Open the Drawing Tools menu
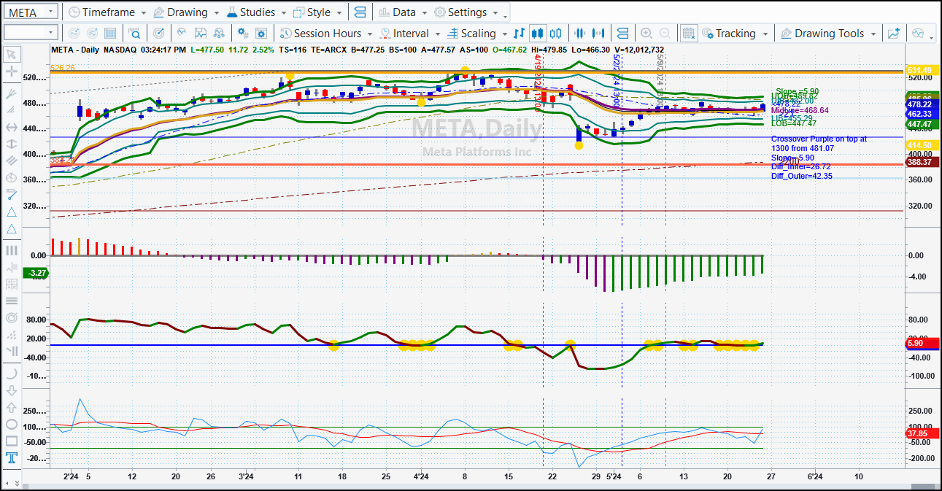This screenshot has width=942, height=491. pos(828,33)
